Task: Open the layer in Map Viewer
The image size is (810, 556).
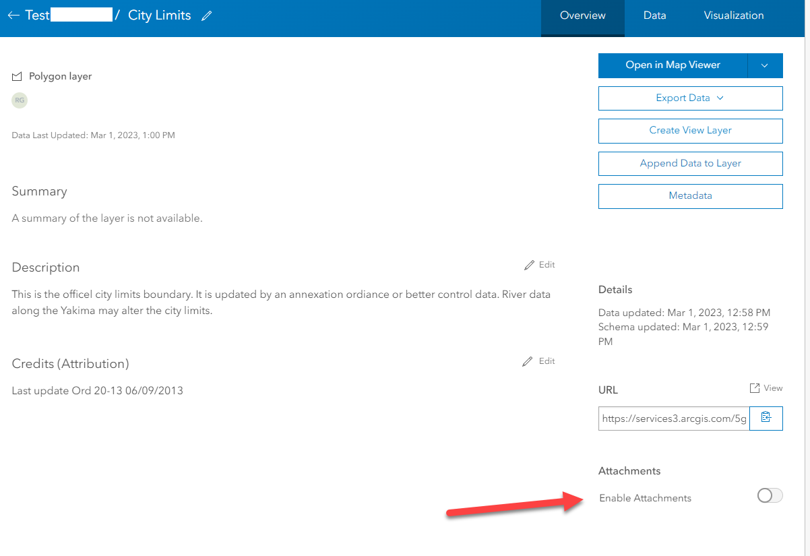Action: click(x=673, y=65)
